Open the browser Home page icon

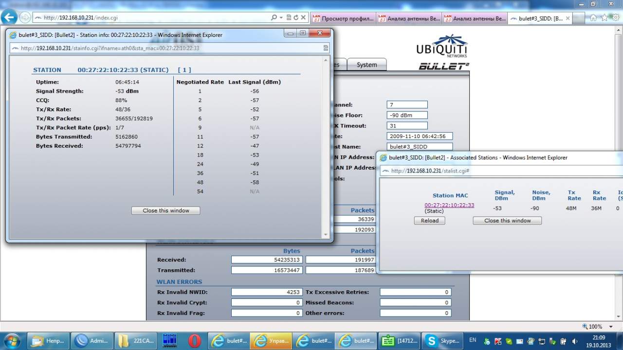593,17
